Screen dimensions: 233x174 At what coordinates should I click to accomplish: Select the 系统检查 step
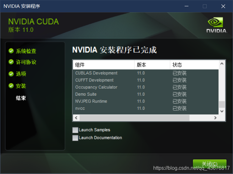(26, 51)
